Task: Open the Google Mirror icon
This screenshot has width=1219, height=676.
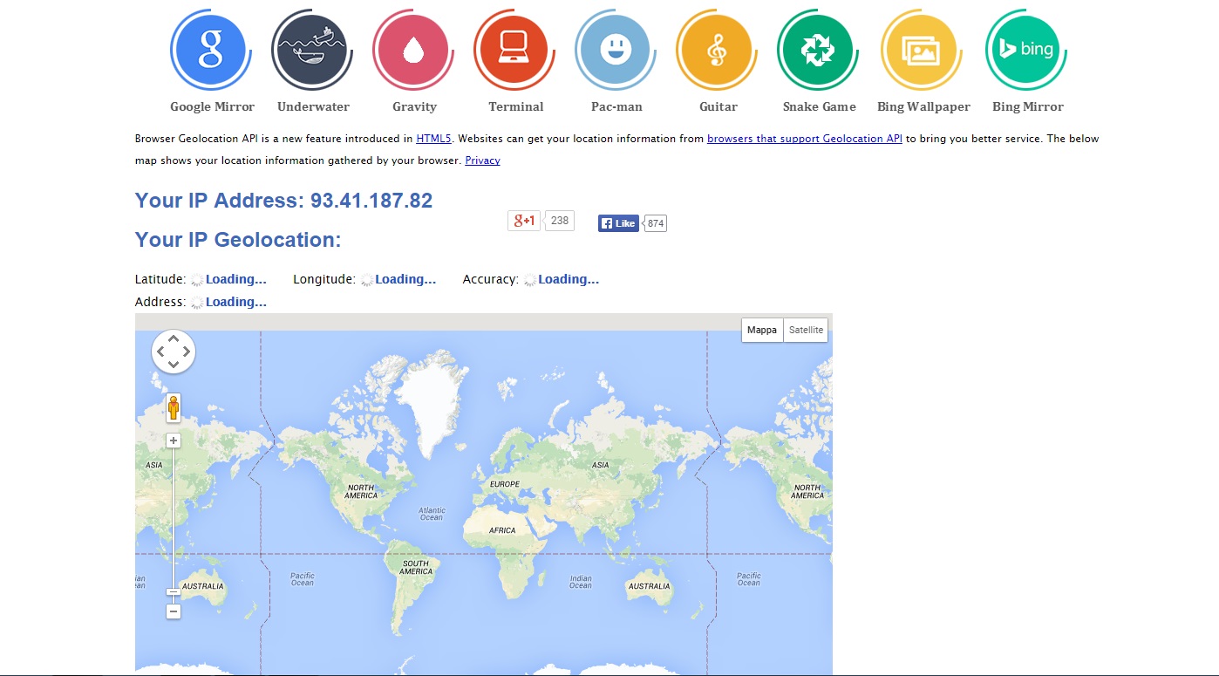Action: 211,51
